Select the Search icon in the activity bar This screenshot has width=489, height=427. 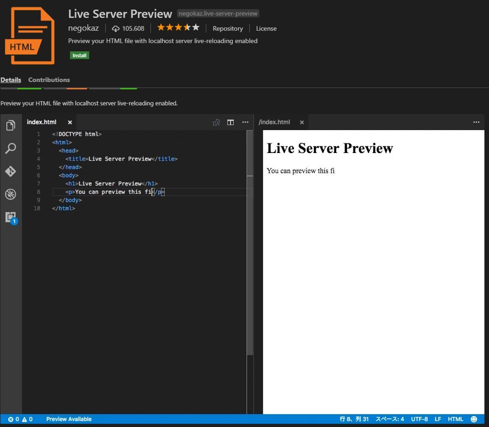tap(11, 148)
